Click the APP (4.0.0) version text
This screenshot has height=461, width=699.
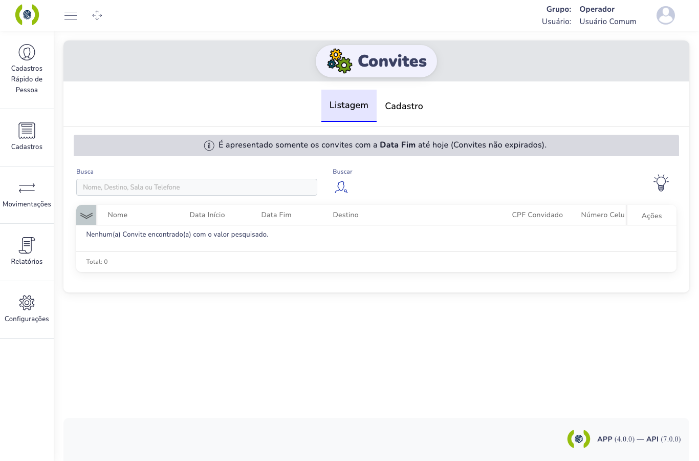coord(616,439)
